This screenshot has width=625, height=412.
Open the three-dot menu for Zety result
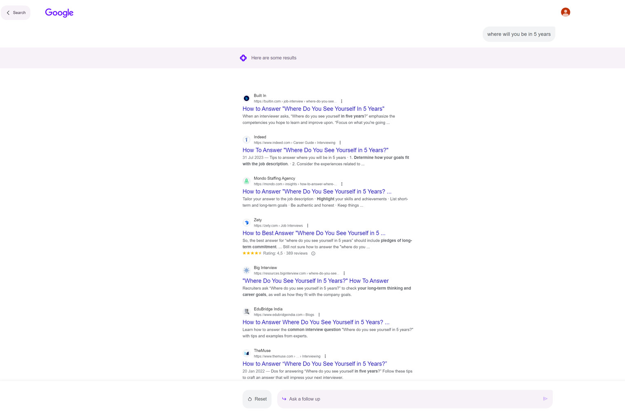click(x=307, y=225)
